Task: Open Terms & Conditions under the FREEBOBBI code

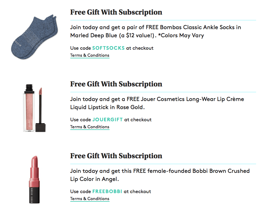Action: [x=90, y=199]
